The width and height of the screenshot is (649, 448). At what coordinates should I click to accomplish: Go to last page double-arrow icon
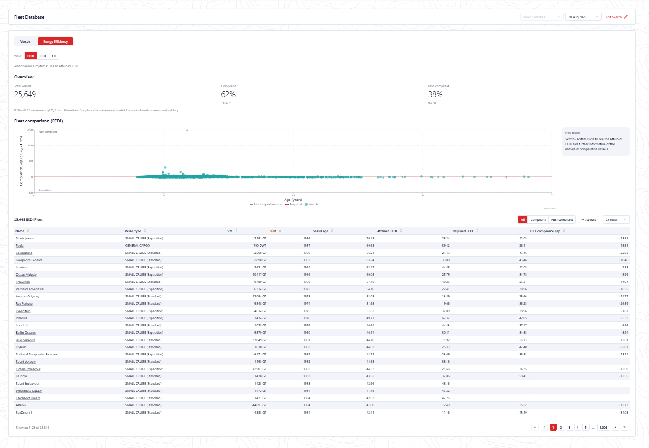[624, 427]
